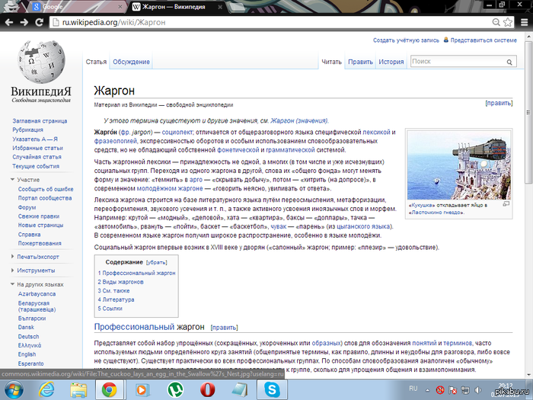This screenshot has height=400, width=533.
Task: Switch to English language version
Action: 27,354
